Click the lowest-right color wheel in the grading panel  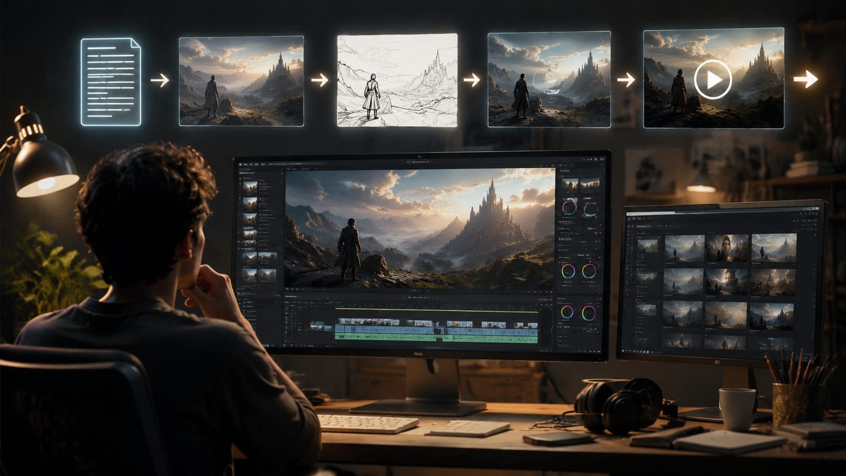[x=588, y=313]
